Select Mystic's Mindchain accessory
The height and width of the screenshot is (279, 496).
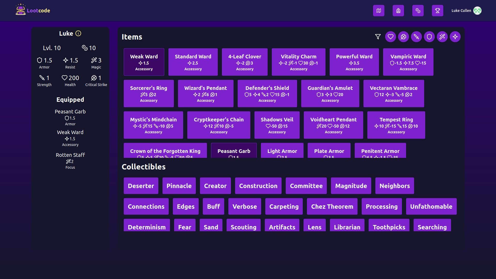153,125
